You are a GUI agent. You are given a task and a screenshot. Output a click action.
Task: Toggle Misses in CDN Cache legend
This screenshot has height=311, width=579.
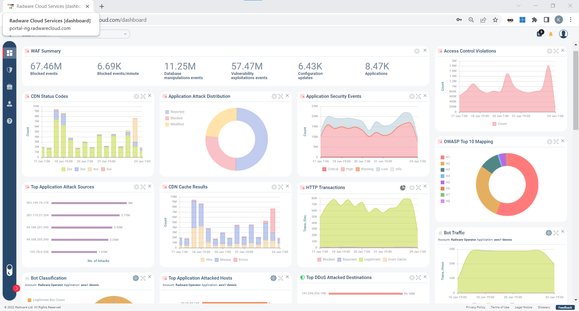[x=223, y=260]
